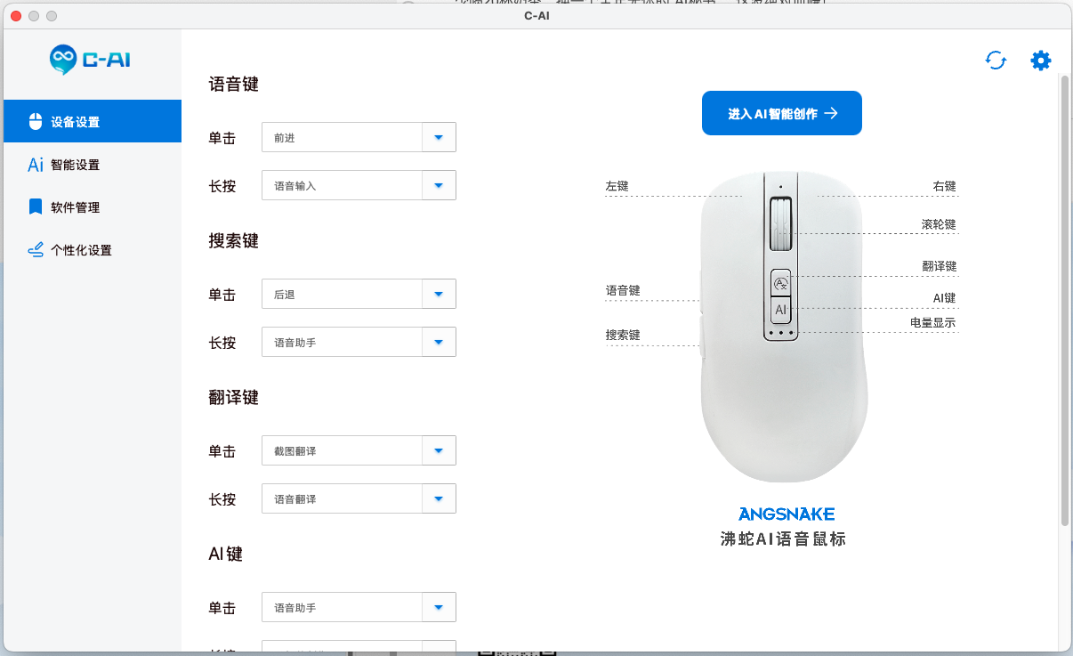Screen dimensions: 1073x656
Task: Click the 滚轮键 label on diagram
Action: (x=939, y=224)
